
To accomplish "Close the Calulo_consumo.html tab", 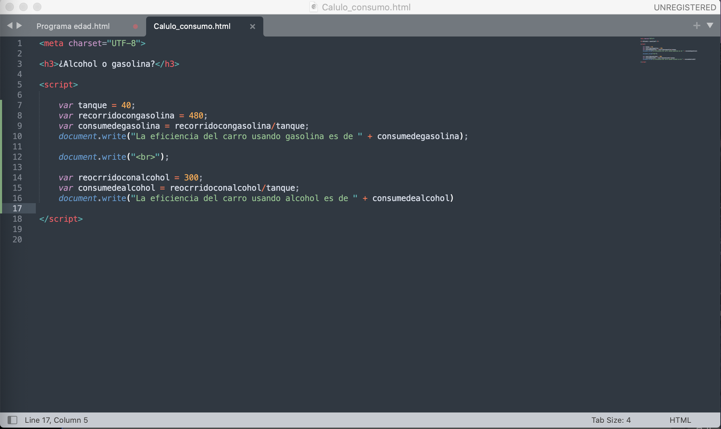I will pos(253,27).
